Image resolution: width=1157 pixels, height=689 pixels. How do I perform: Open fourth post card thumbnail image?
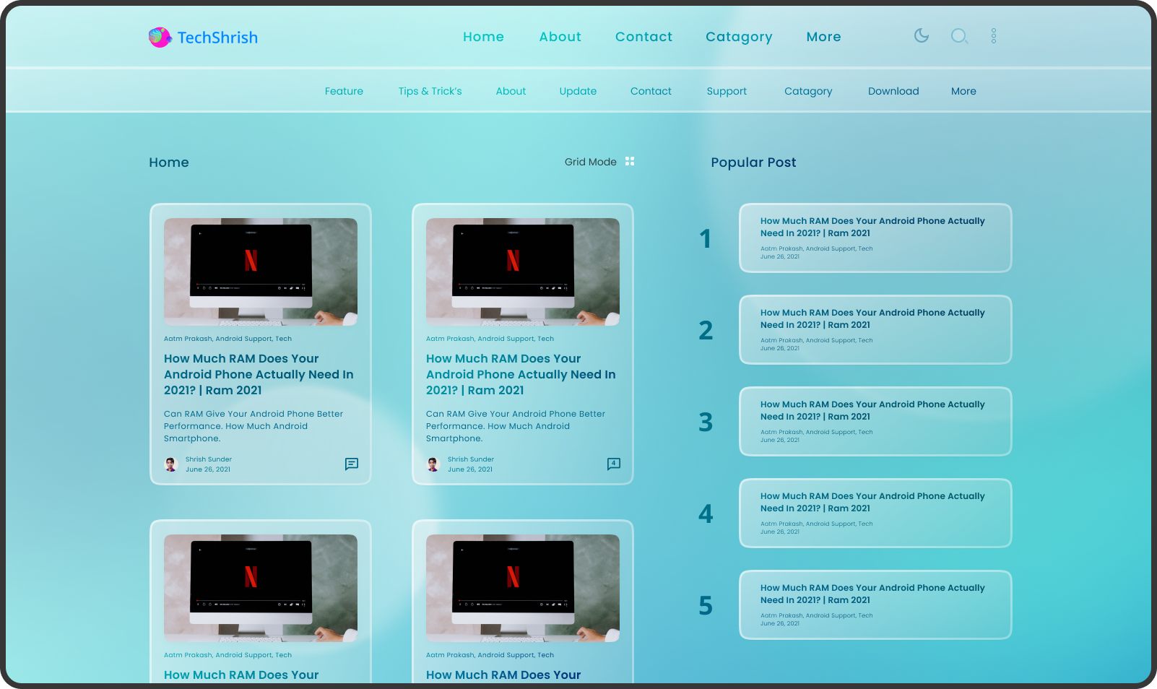point(523,588)
